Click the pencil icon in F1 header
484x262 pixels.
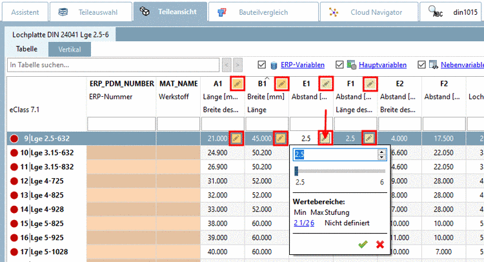[x=370, y=84]
